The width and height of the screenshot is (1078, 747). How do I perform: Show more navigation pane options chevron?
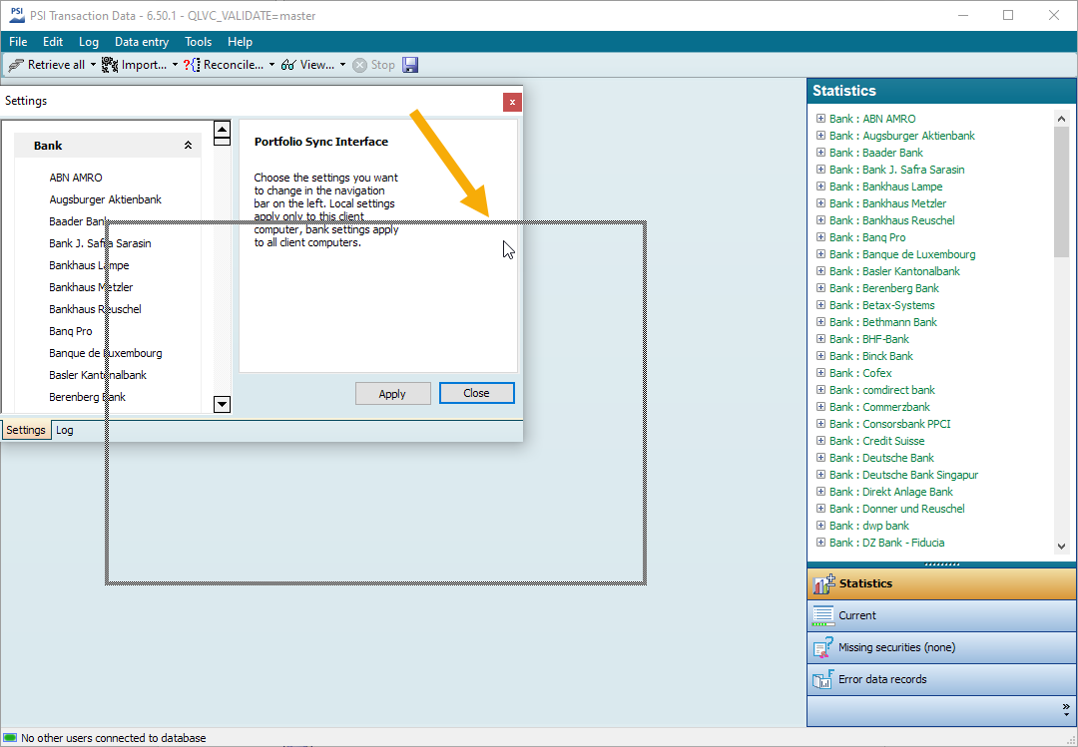click(x=1066, y=709)
